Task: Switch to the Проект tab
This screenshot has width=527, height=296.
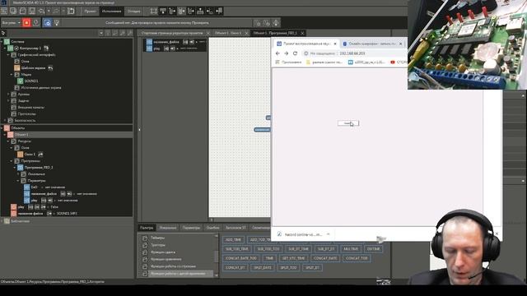Action: point(90,11)
